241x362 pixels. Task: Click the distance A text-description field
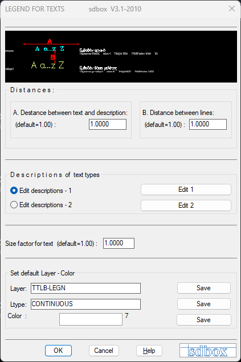tap(108, 124)
